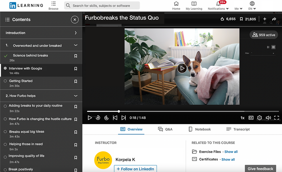Bookmark Science behind breaks lesson

[76, 56]
